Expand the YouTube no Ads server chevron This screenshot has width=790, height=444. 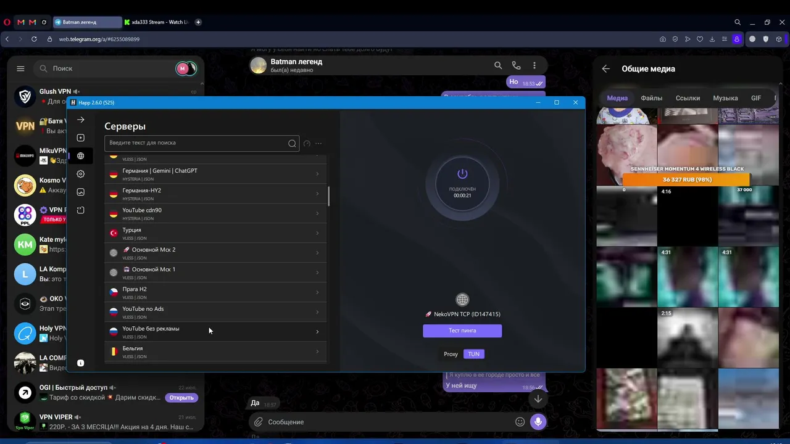pos(317,312)
